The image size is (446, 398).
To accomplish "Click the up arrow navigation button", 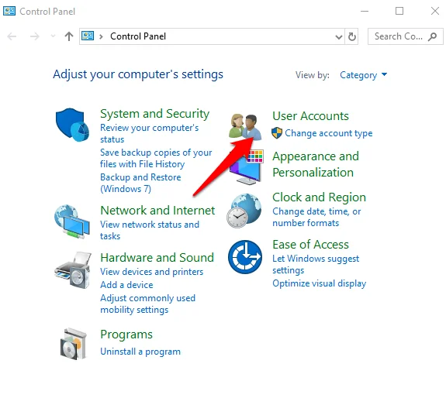I will click(69, 36).
